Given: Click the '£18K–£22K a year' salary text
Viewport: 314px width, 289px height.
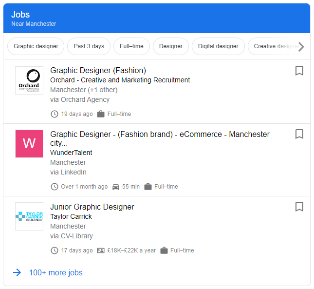Looking at the screenshot, I should click(131, 250).
